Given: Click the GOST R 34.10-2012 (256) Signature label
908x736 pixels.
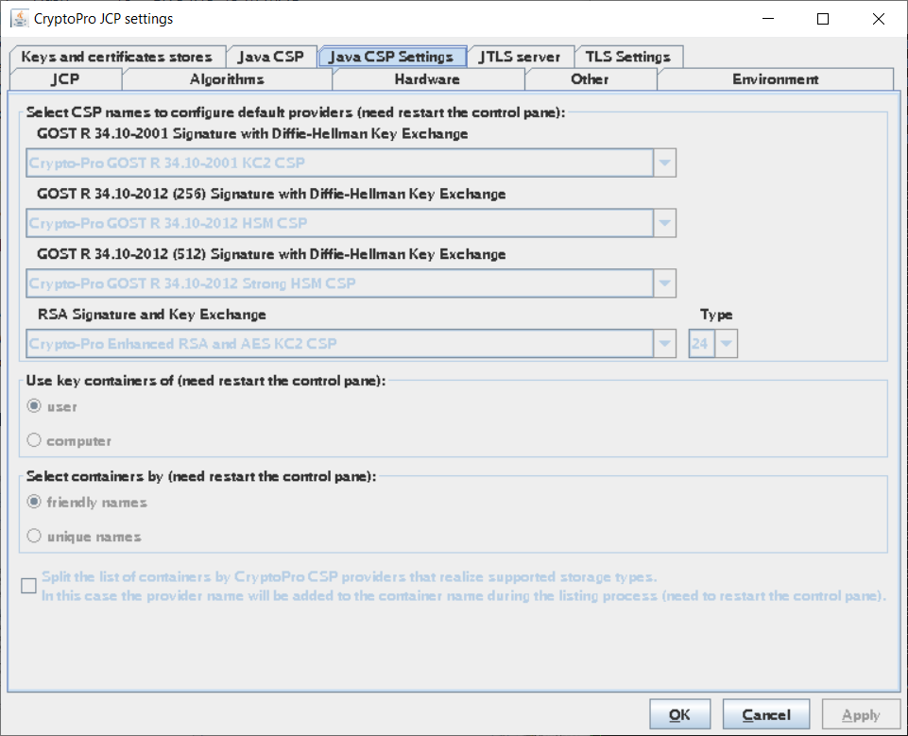Looking at the screenshot, I should (x=271, y=194).
